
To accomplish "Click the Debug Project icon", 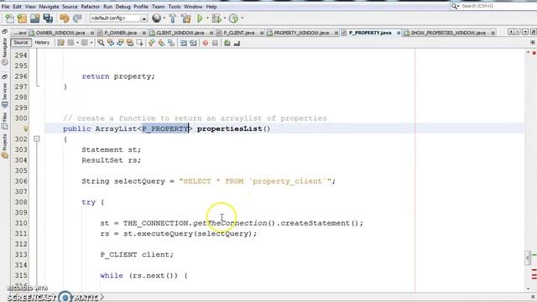I will click(x=216, y=18).
